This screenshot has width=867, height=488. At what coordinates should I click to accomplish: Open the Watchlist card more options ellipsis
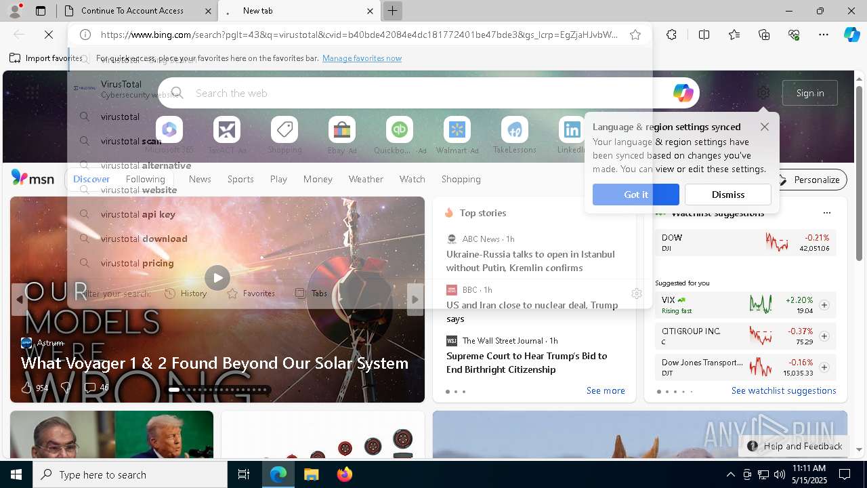tap(826, 213)
